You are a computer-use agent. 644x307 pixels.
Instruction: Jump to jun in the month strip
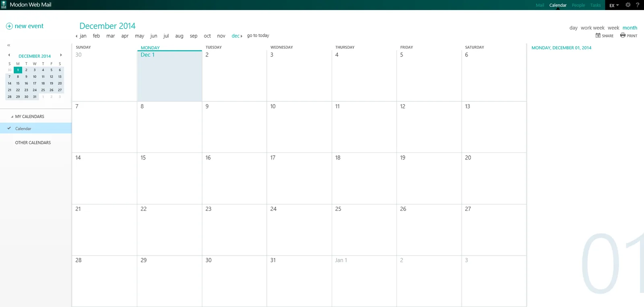(x=154, y=36)
